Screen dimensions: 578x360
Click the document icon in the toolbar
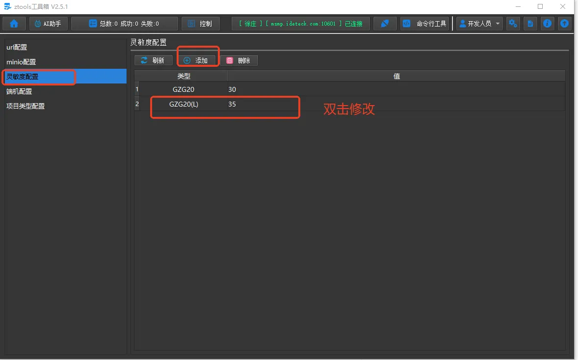[530, 24]
